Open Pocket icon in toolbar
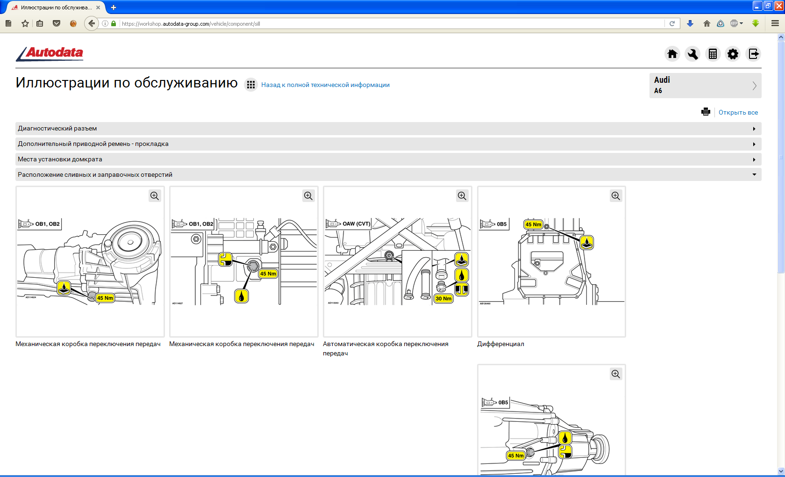The width and height of the screenshot is (785, 477). click(57, 23)
